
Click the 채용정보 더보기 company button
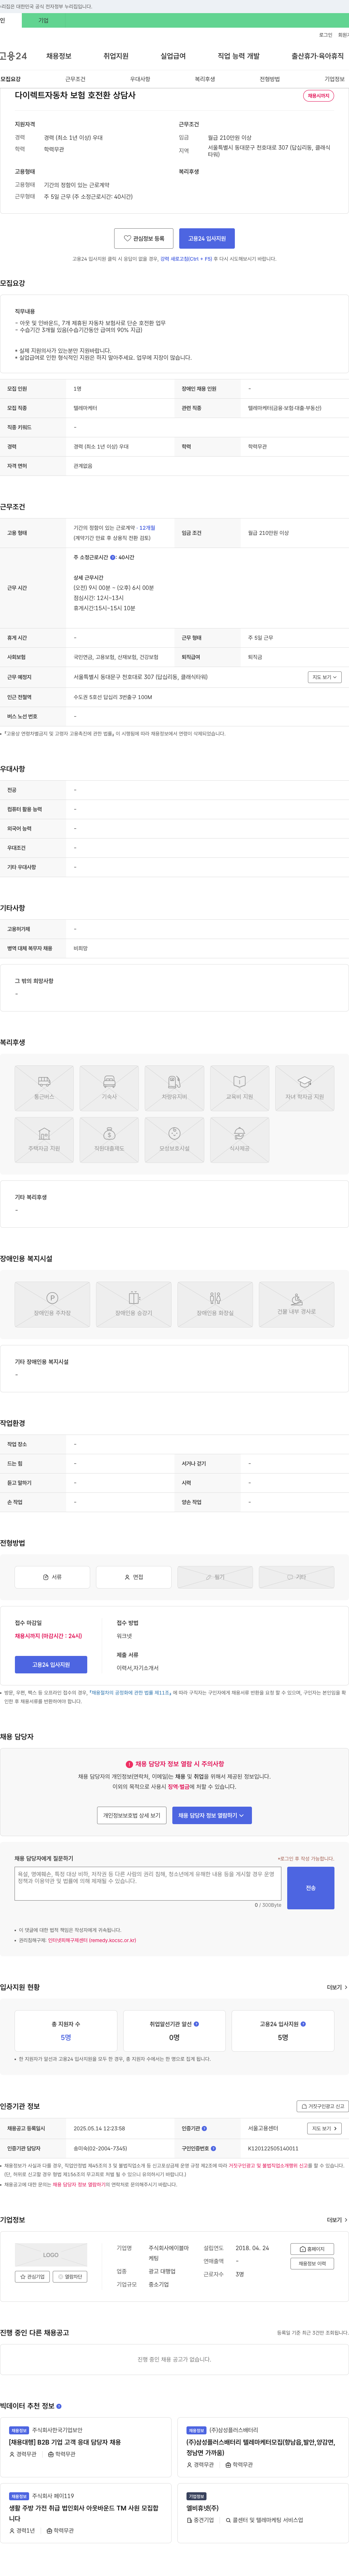point(312,2264)
